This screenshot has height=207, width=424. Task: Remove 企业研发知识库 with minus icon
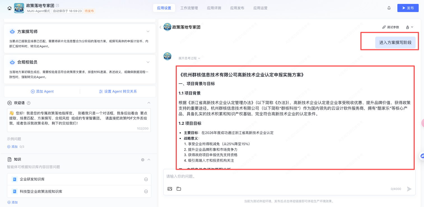point(146,179)
